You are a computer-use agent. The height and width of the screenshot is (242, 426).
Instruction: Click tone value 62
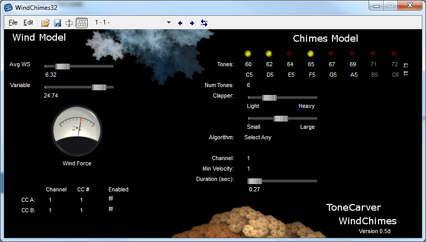click(x=269, y=64)
